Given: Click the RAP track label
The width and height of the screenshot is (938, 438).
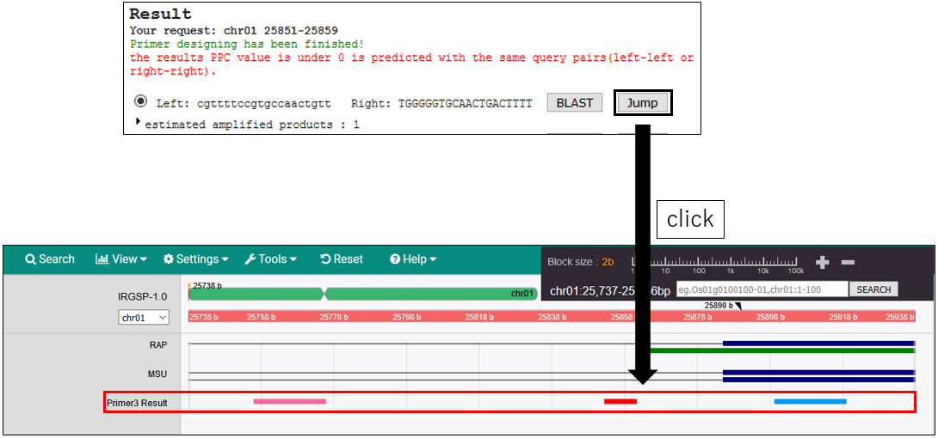Looking at the screenshot, I should coord(158,344).
